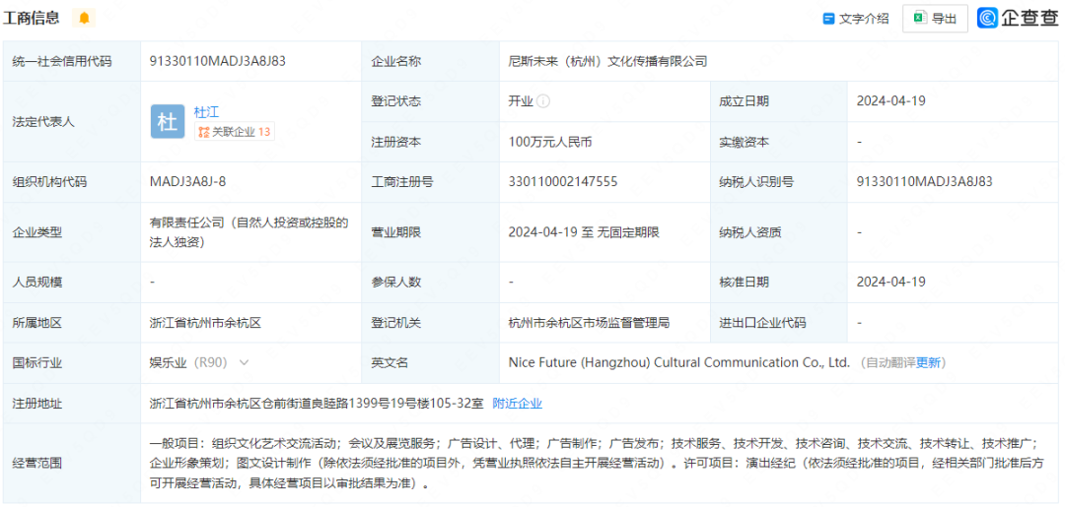This screenshot has height=507, width=1065.
Task: Open legal representative 杜江 profile link
Action: (x=206, y=112)
